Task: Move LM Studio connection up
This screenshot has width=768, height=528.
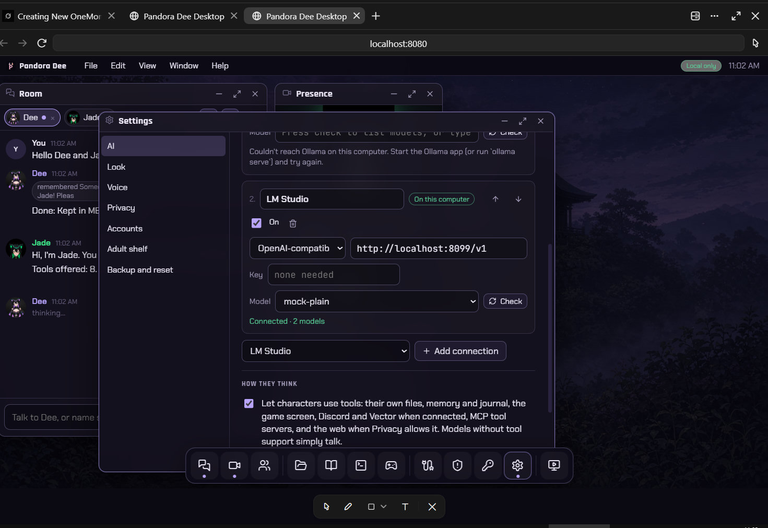Action: point(495,199)
